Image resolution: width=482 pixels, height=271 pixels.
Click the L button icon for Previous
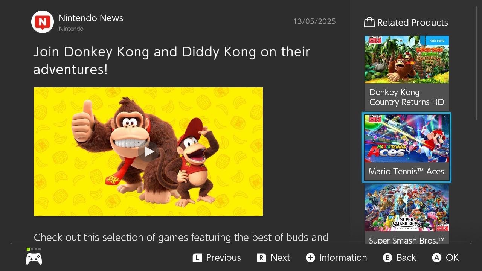point(197,258)
